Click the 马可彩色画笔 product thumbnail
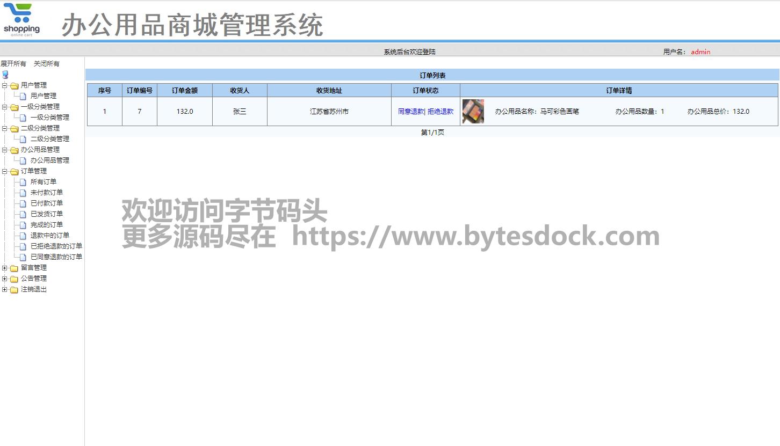 pos(473,112)
